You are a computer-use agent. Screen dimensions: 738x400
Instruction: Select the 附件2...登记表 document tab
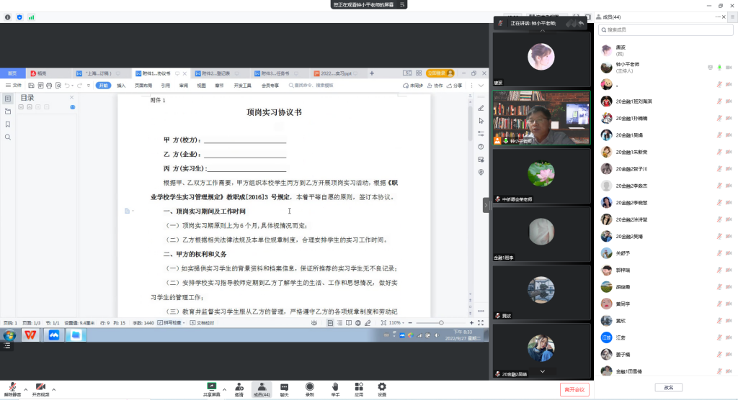[x=218, y=73]
